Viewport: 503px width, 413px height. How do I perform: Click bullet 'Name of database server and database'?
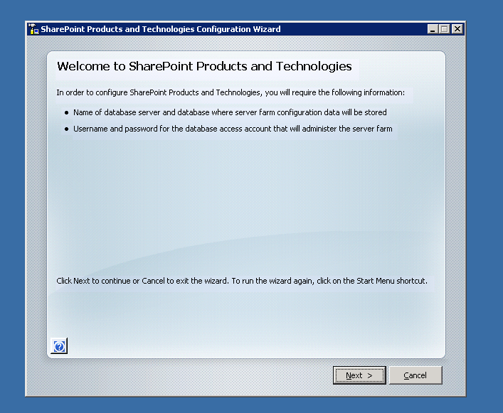(141, 112)
